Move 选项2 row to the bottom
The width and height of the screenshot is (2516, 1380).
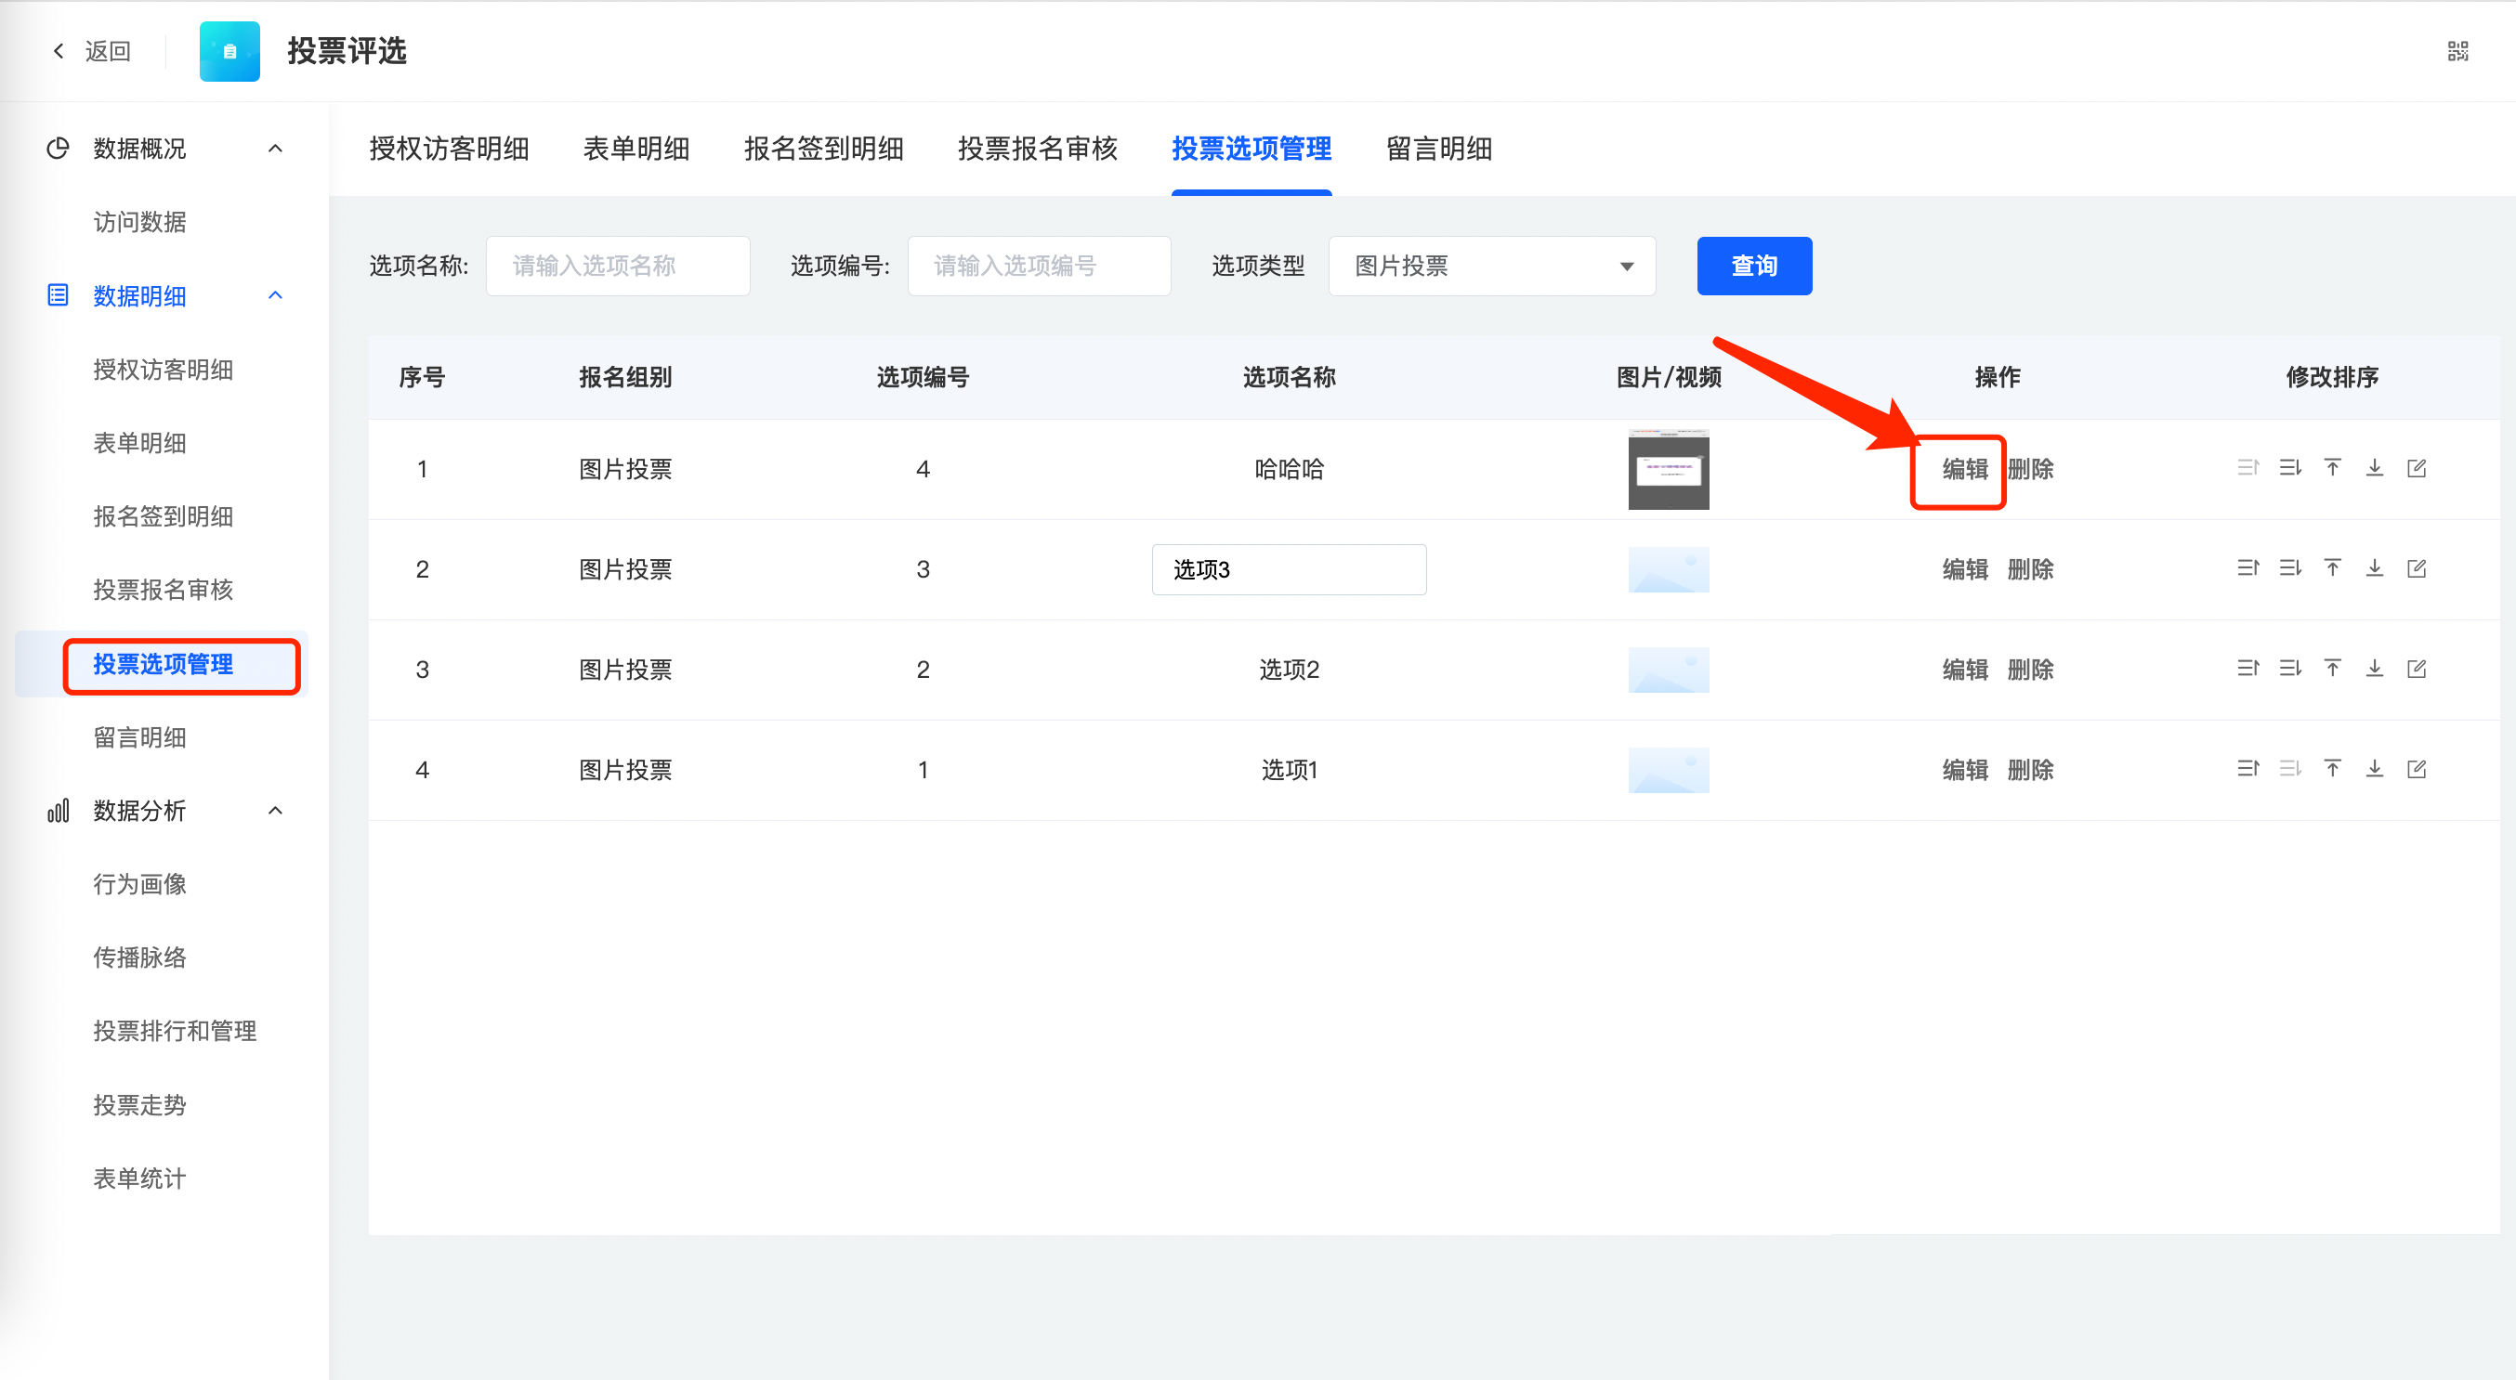tap(2374, 669)
